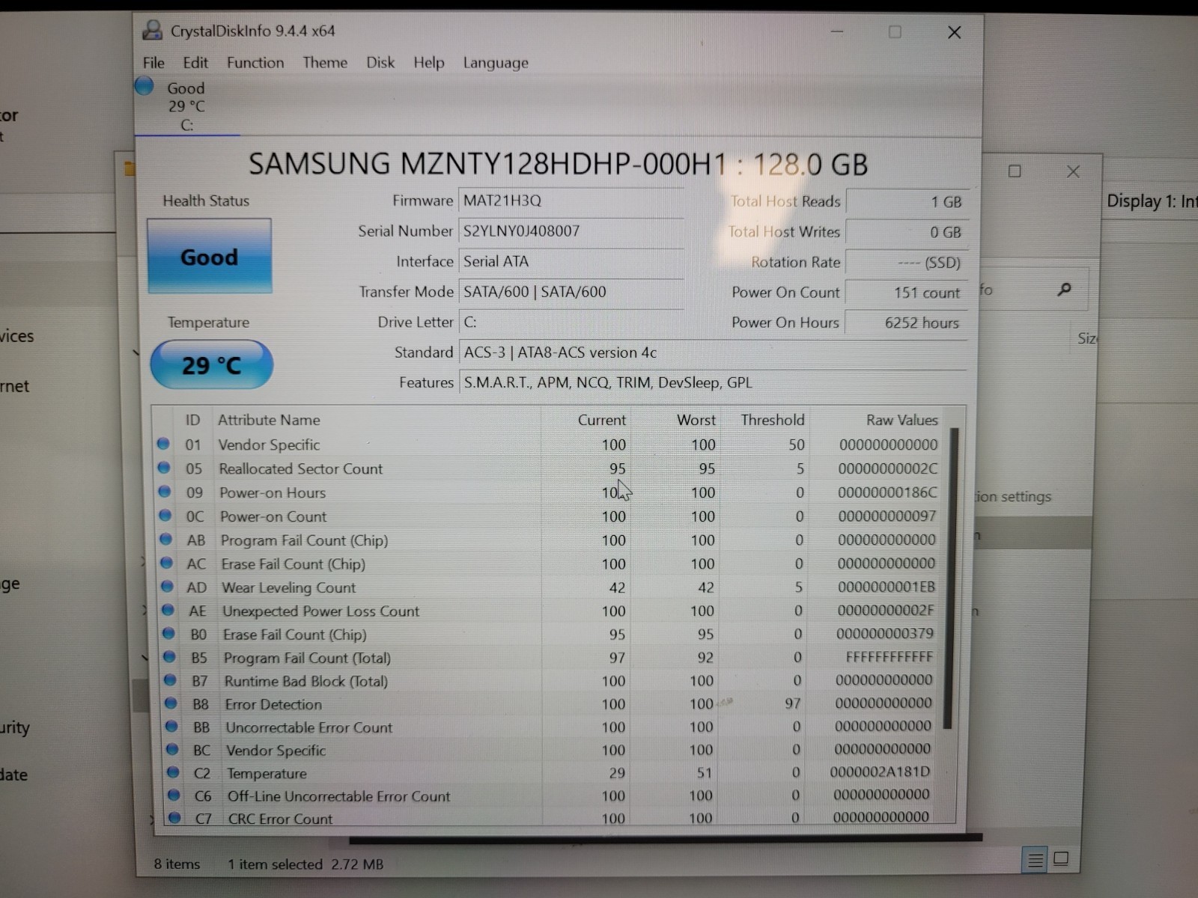Open the Edit menu
This screenshot has width=1198, height=898.
195,63
